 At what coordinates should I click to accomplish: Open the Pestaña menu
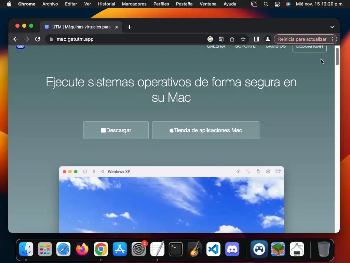coord(184,4)
